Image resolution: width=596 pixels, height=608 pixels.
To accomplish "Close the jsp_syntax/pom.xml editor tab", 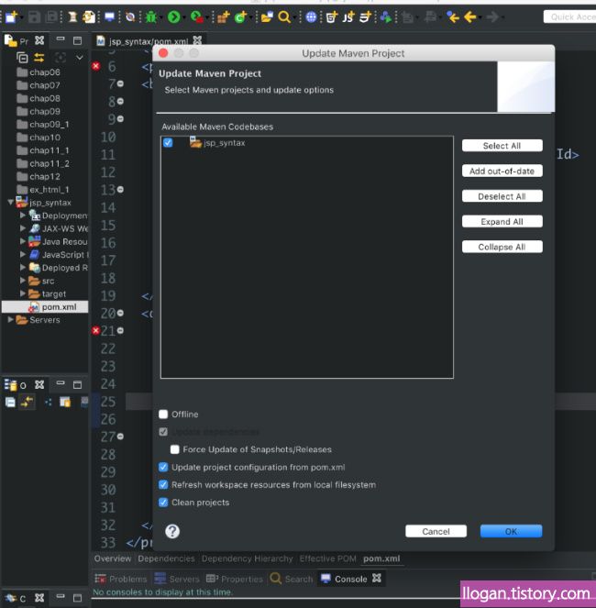I will (x=197, y=40).
